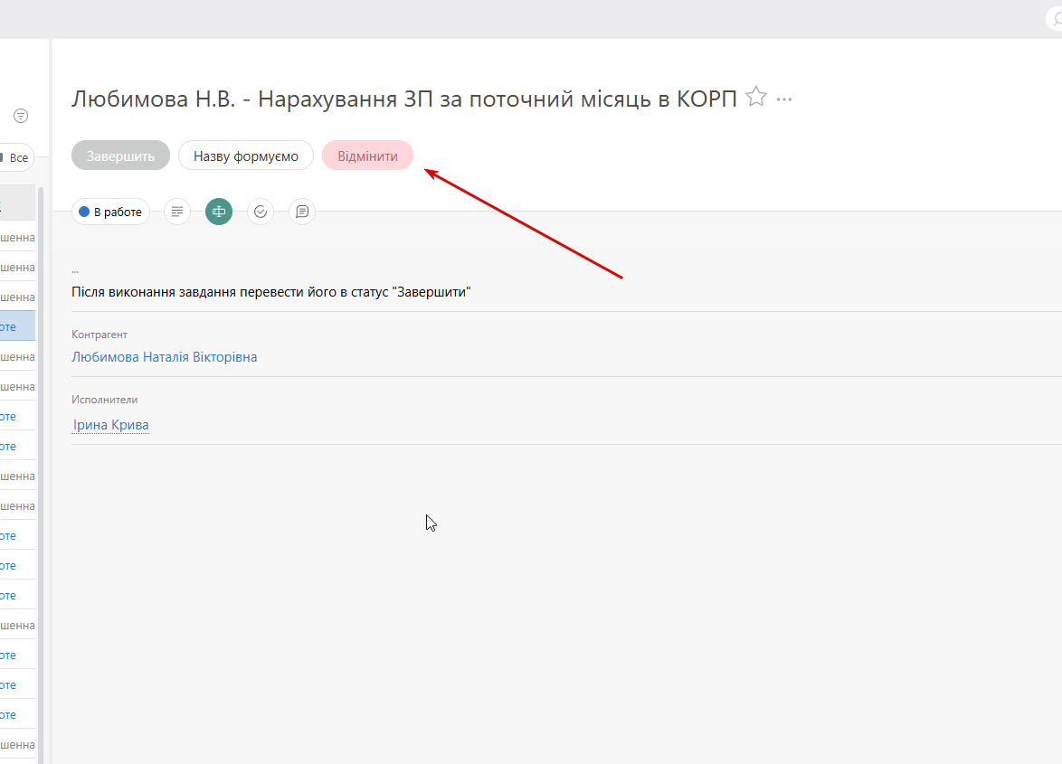The width and height of the screenshot is (1062, 764).
Task: Click the pink 'Відмінити' button
Action: (x=368, y=156)
